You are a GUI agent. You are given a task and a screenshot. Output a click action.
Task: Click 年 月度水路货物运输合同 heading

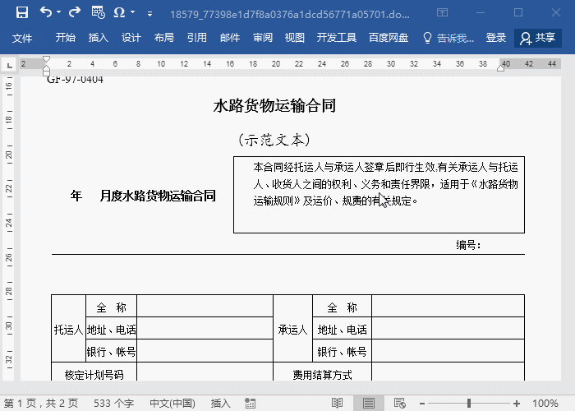click(143, 196)
